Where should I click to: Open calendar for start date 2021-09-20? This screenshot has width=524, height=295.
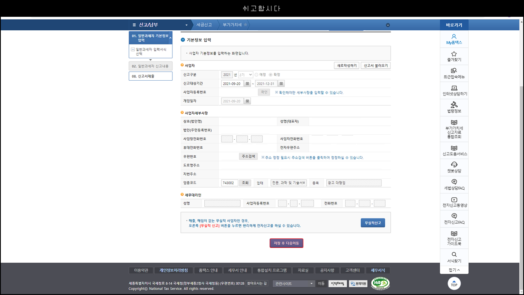[x=247, y=84]
